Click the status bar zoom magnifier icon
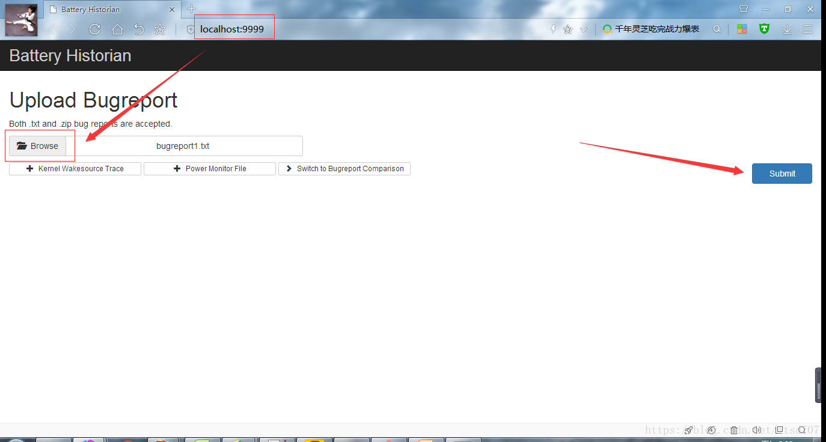This screenshot has height=442, width=826. tap(802, 430)
